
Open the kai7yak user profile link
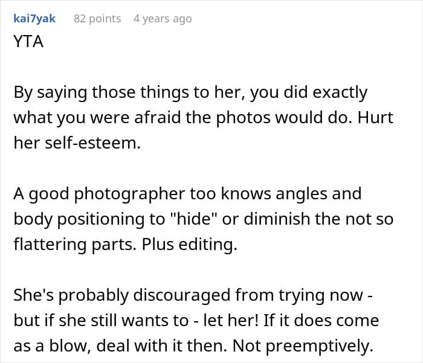pyautogui.click(x=34, y=19)
